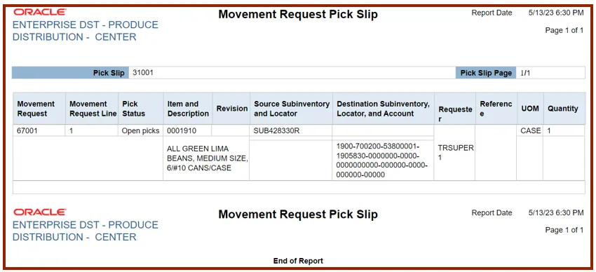Click the Quantity column header
The height and width of the screenshot is (272, 596).
click(563, 109)
